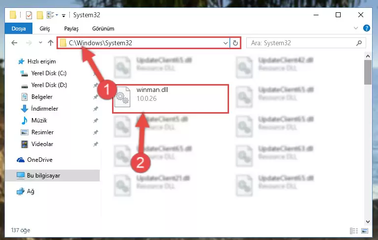
Task: Switch to details view layout
Action: point(353,231)
